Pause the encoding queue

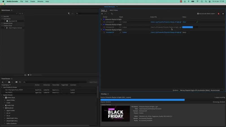point(223,14)
